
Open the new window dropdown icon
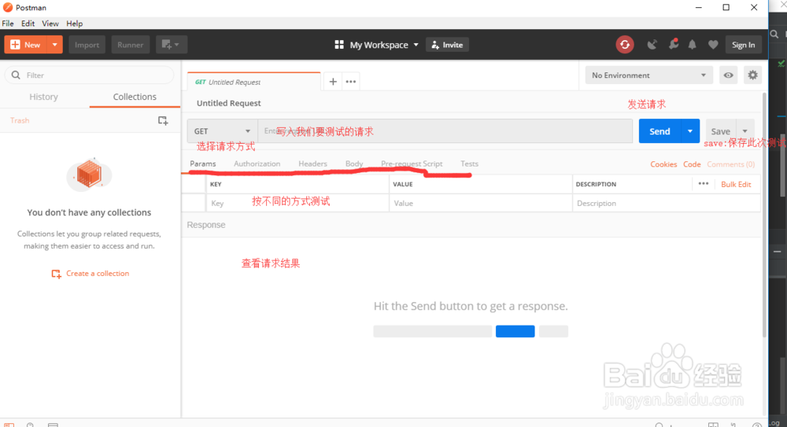[171, 45]
